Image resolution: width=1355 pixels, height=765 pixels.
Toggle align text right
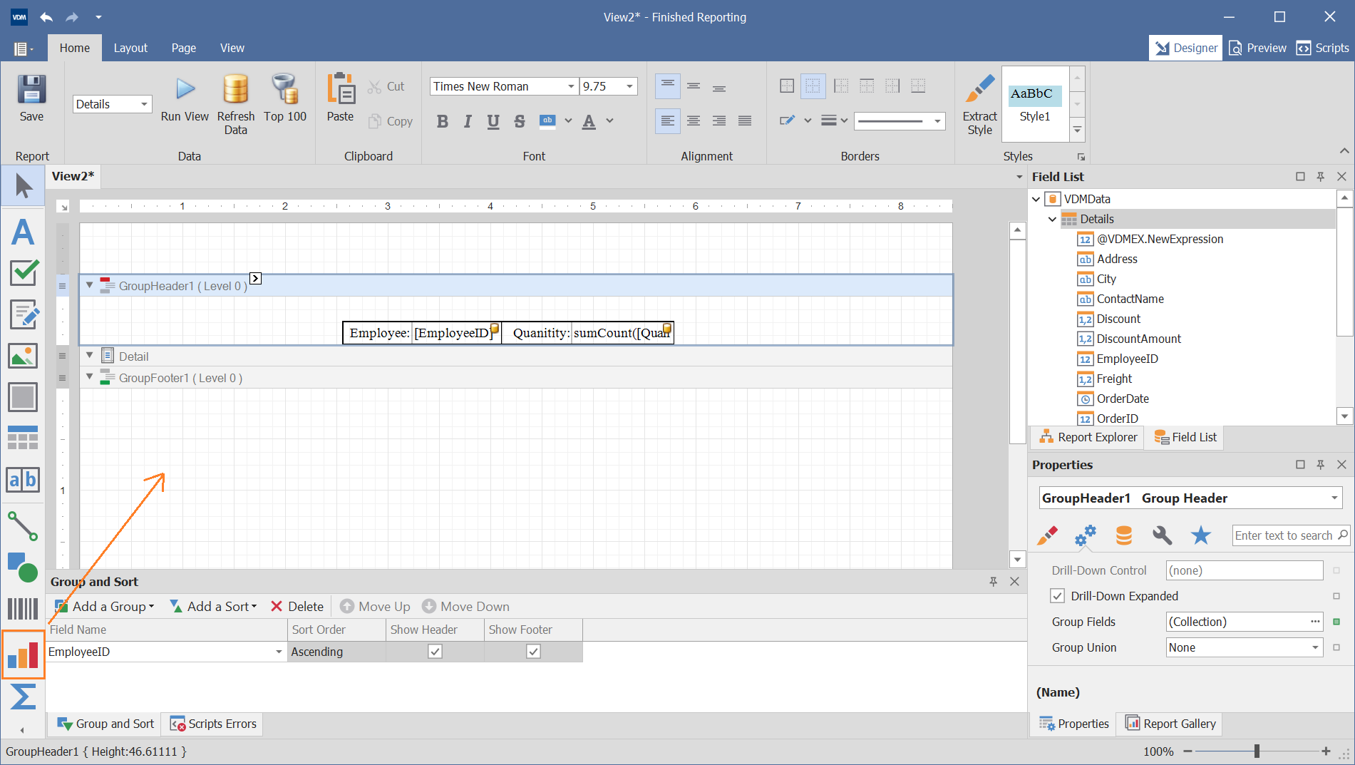coord(719,121)
